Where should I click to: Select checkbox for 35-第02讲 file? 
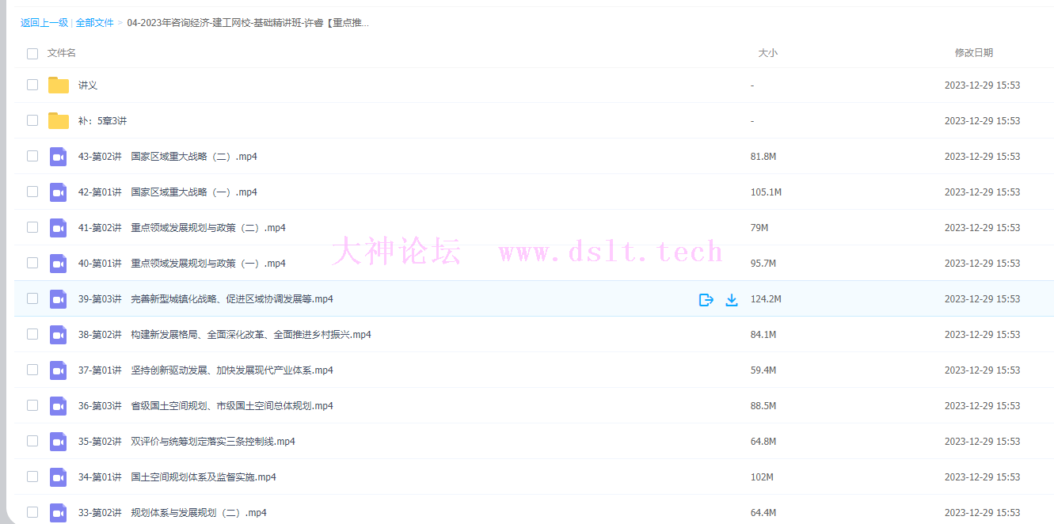(x=32, y=441)
